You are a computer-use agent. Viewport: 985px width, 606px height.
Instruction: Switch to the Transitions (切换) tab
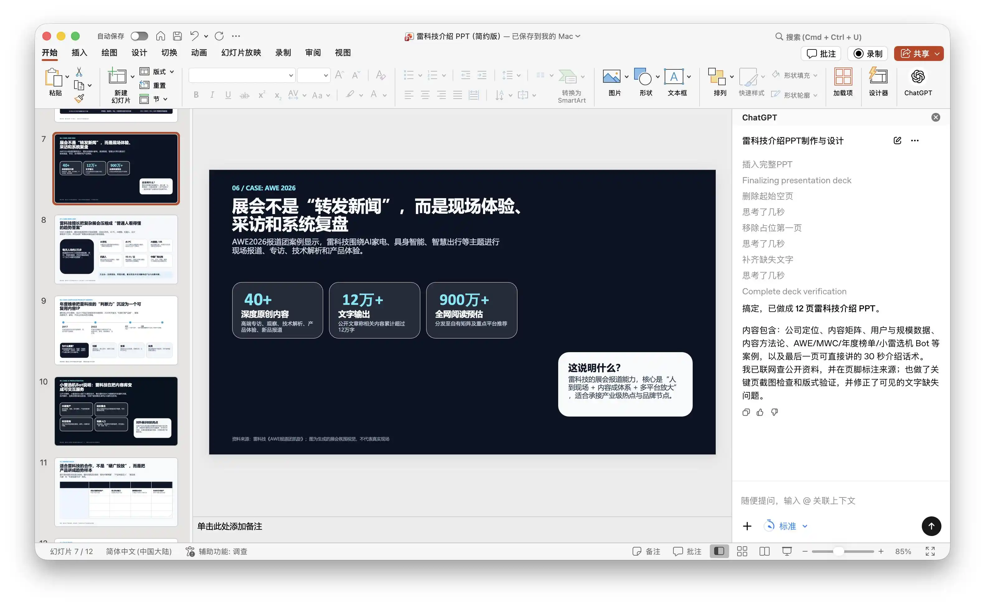[x=169, y=53]
